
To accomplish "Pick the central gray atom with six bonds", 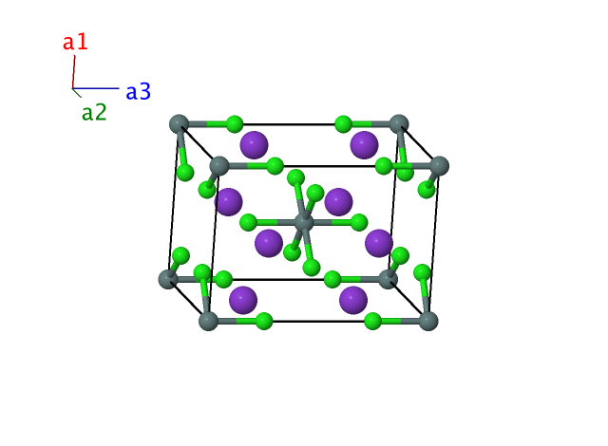I will pyautogui.click(x=304, y=222).
